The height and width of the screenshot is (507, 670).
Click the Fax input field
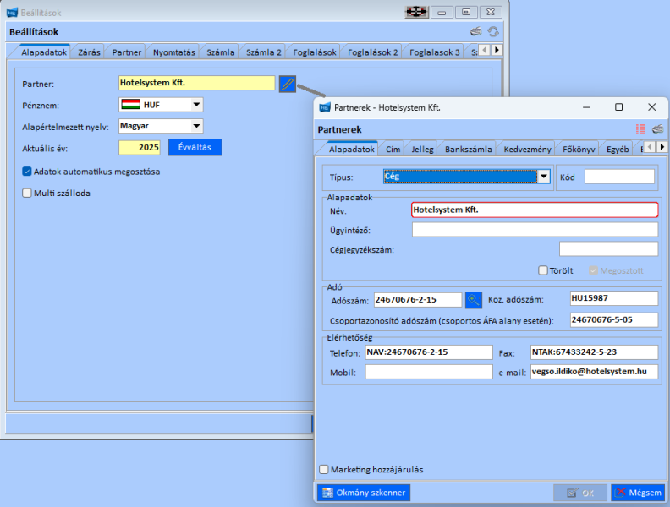point(594,352)
